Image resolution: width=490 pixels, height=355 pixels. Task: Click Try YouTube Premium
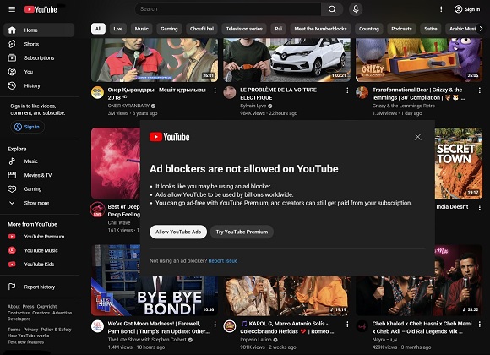click(242, 232)
